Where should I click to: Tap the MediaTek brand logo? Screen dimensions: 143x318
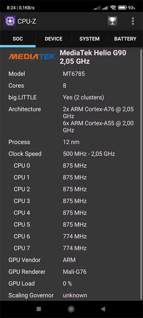click(x=32, y=57)
